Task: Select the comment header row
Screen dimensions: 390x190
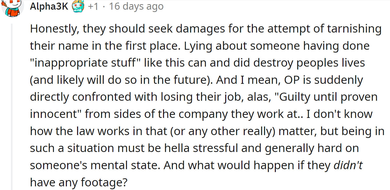Action: point(97,6)
